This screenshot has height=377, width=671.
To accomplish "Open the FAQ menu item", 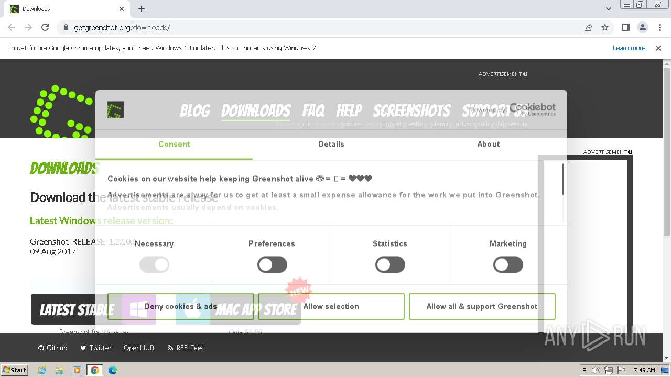I will click(x=313, y=110).
